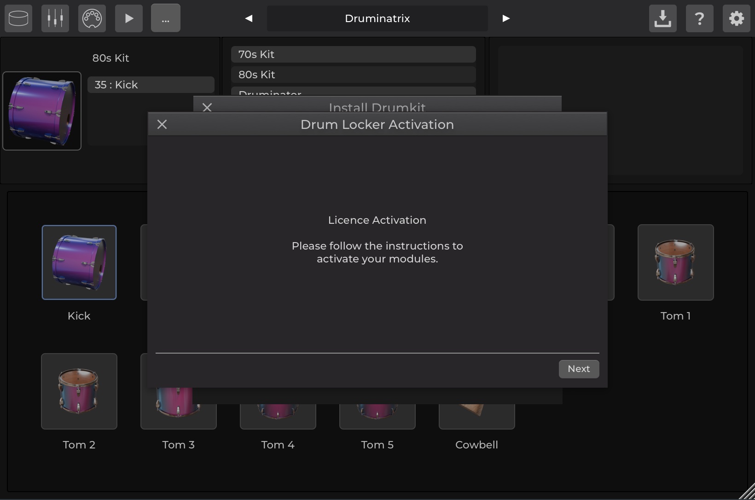Open help with the question mark icon
755x500 pixels.
(700, 18)
